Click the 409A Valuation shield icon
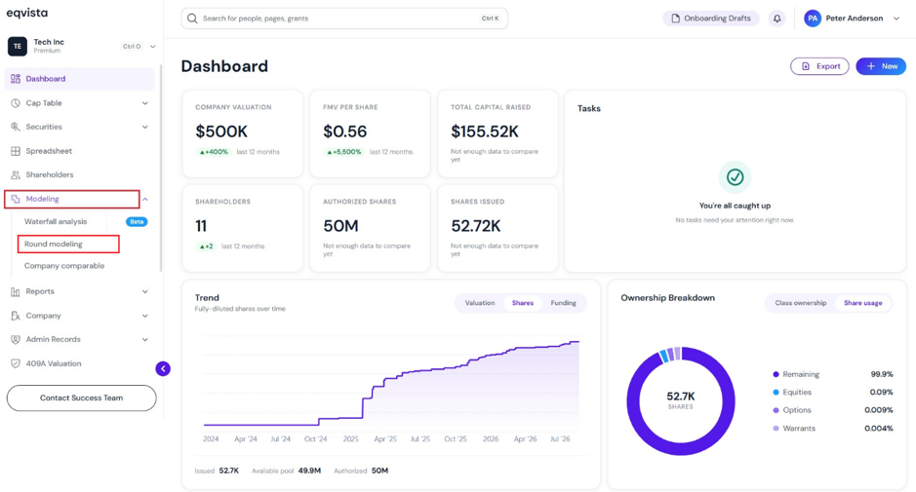 click(16, 363)
